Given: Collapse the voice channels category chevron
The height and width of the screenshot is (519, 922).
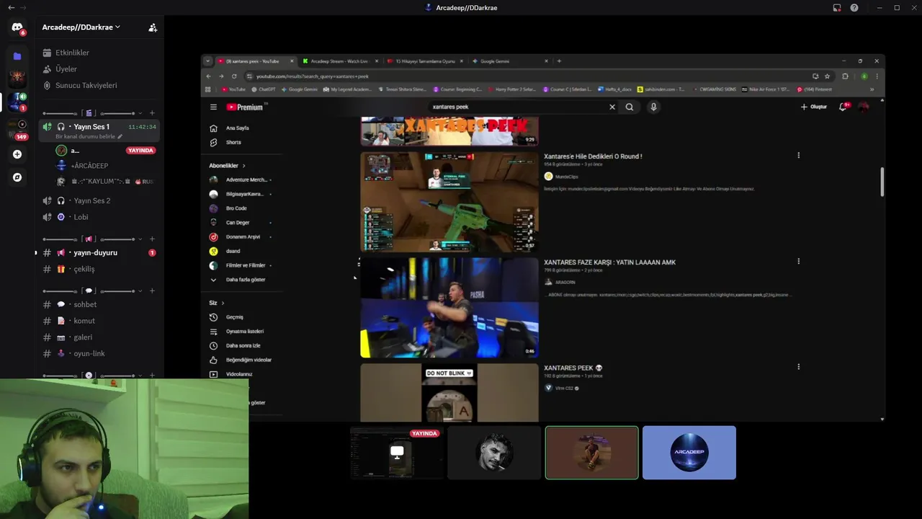Looking at the screenshot, I should [x=140, y=113].
